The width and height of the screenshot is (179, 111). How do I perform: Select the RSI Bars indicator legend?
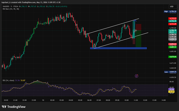point(11,9)
